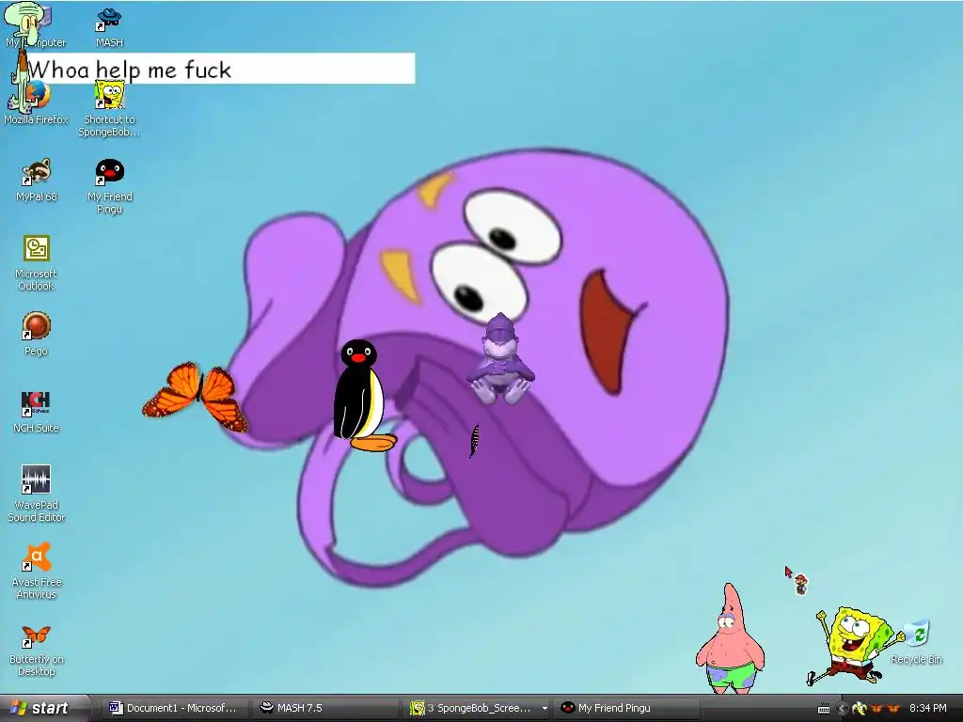This screenshot has width=963, height=722.
Task: Select the WavePad Sound Editor icon
Action: (x=36, y=494)
